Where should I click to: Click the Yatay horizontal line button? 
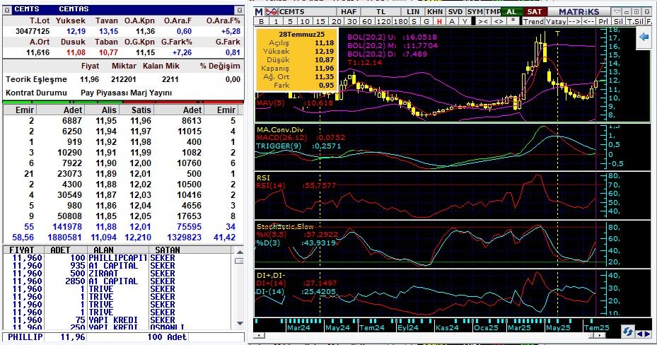[556, 21]
